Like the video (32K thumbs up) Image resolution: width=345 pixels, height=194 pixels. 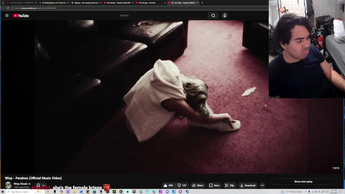[x=168, y=185]
